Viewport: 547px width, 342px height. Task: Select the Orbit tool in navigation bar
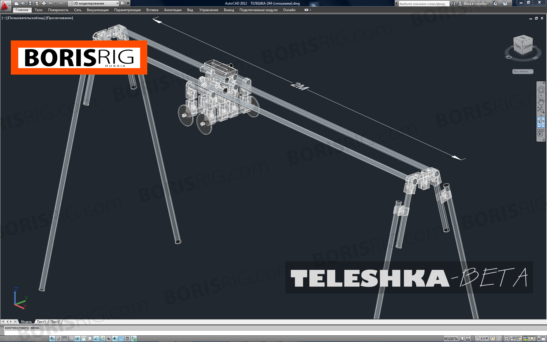(541, 121)
